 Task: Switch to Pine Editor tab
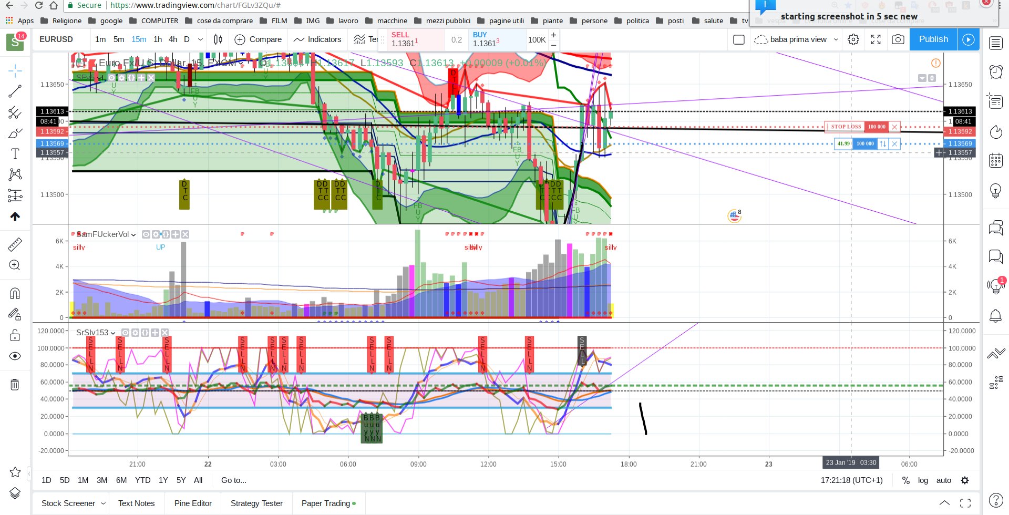coord(193,503)
